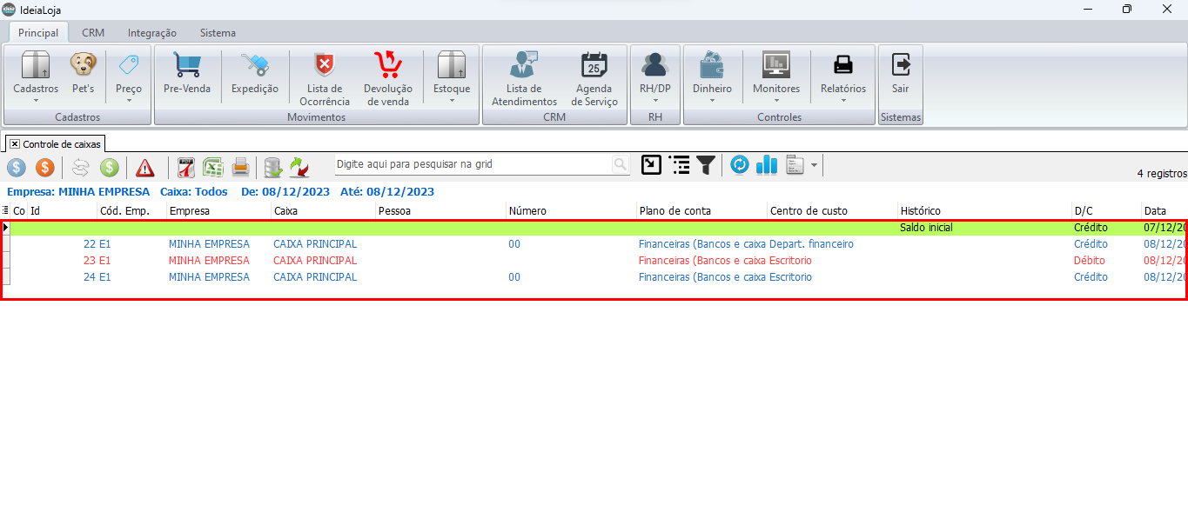The width and height of the screenshot is (1188, 505).
Task: Click the orange dollar coin icon
Action: click(x=45, y=166)
